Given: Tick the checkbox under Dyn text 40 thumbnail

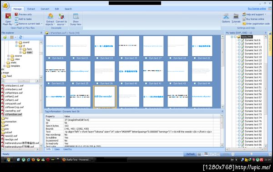Looking at the screenshot, I should (x=121, y=84).
